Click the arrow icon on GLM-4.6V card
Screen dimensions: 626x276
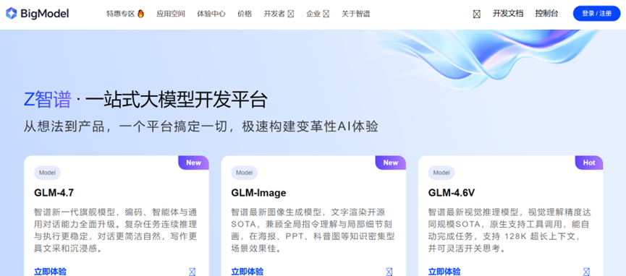tap(586, 272)
